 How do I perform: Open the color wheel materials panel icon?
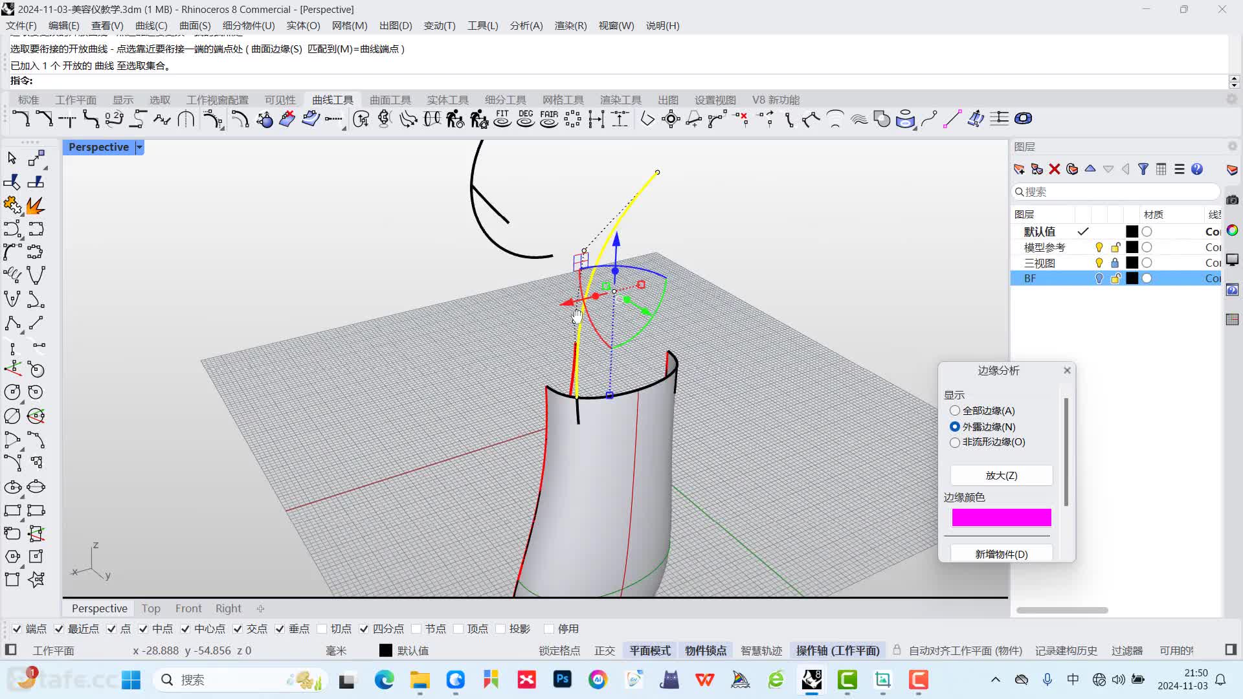point(1233,230)
